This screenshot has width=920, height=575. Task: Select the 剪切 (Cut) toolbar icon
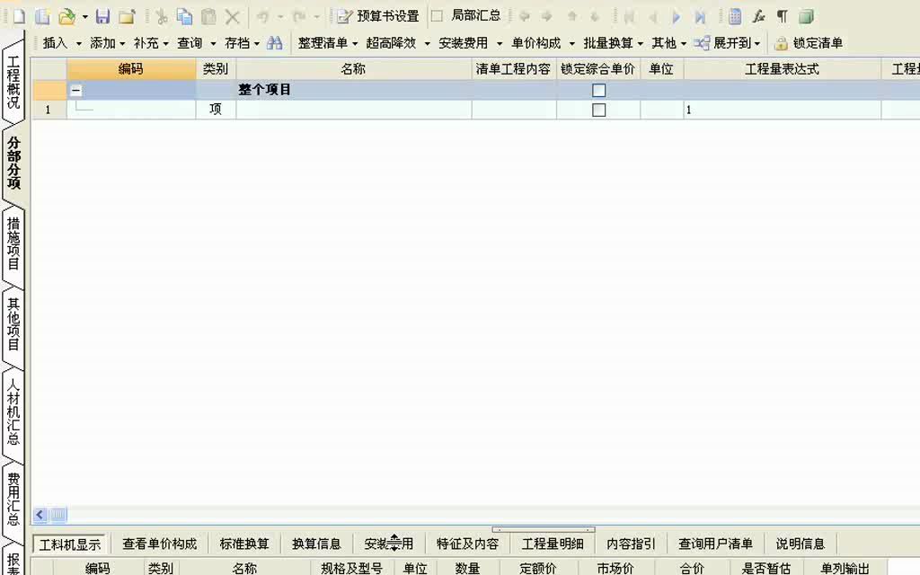(x=164, y=15)
